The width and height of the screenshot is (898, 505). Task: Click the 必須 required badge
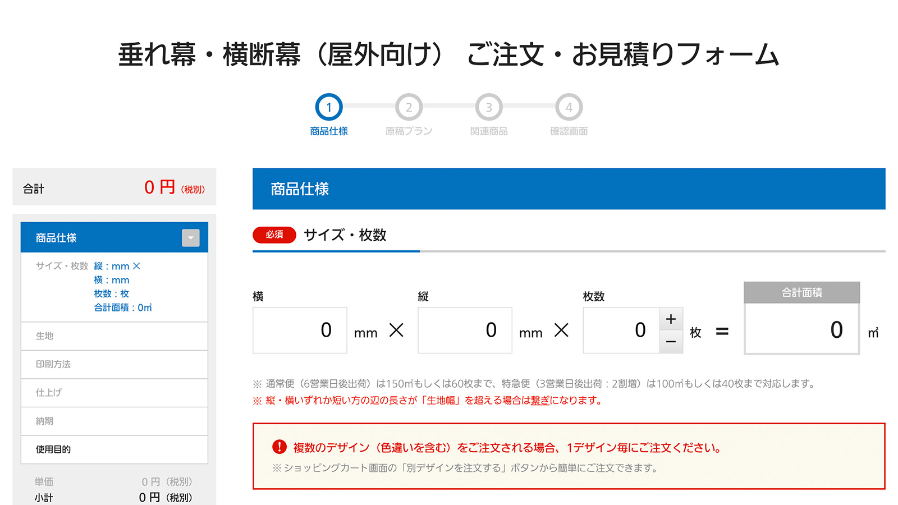274,235
